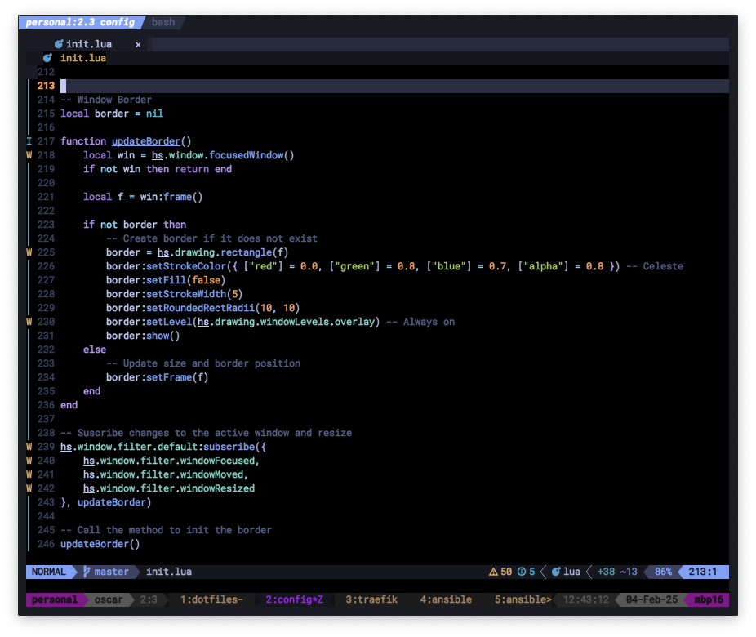Switch to the bash terminal tab
This screenshot has height=637, width=756.
pyautogui.click(x=163, y=22)
